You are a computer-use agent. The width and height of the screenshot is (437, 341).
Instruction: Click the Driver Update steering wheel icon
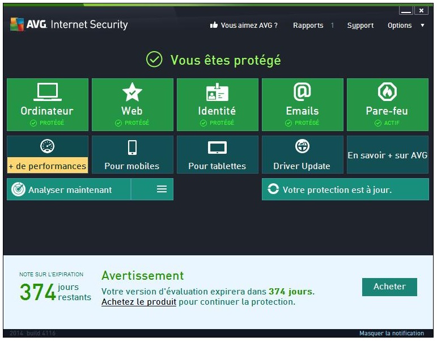click(x=303, y=146)
